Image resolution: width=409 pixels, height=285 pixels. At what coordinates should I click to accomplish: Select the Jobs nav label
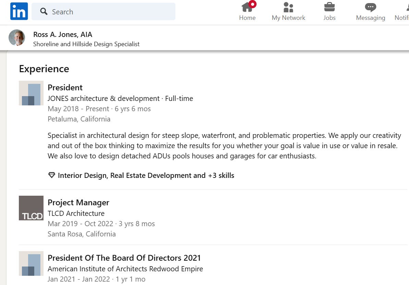[330, 18]
